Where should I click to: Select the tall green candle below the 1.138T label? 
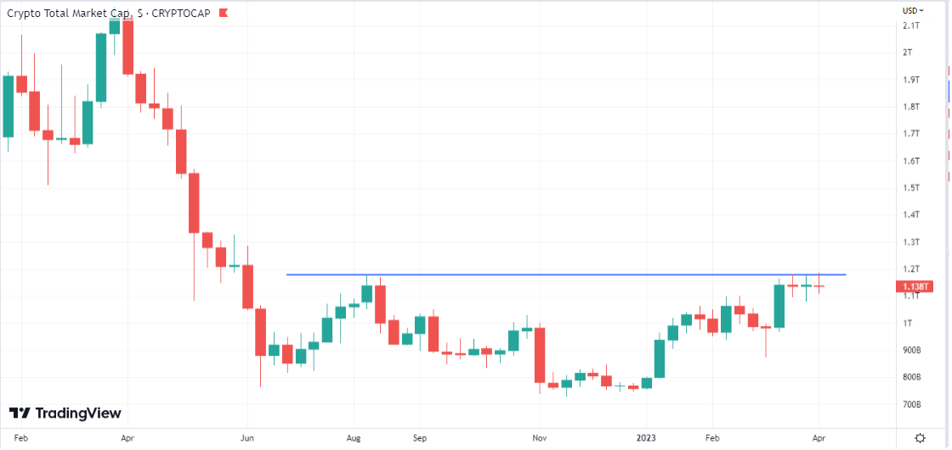click(779, 306)
